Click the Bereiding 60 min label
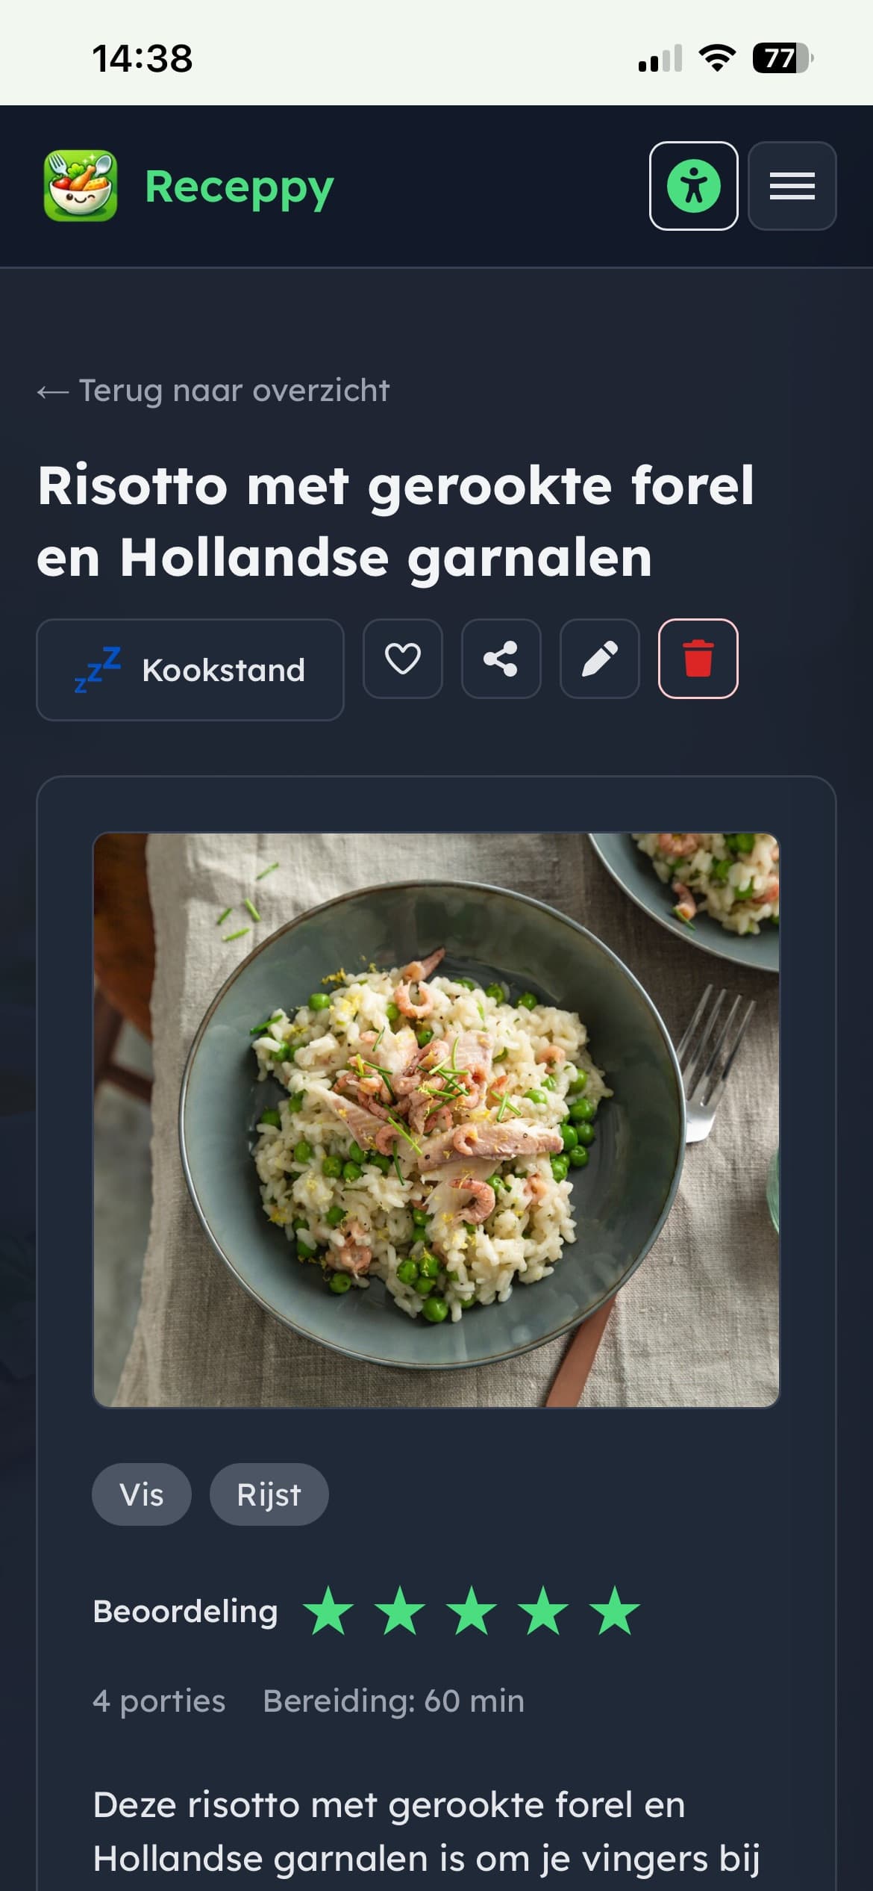 coord(394,1701)
